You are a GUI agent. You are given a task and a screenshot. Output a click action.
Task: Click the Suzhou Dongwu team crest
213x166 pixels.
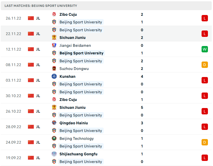[54, 69]
